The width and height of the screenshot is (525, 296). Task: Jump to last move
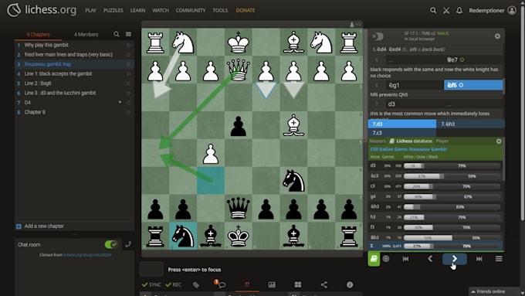479,259
